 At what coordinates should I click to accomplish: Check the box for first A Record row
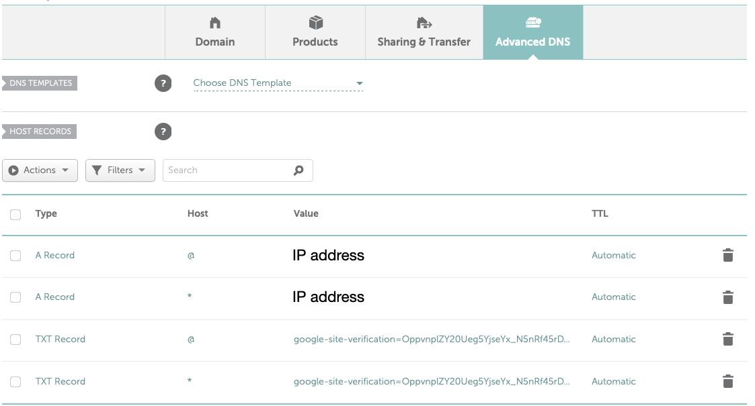(x=15, y=256)
